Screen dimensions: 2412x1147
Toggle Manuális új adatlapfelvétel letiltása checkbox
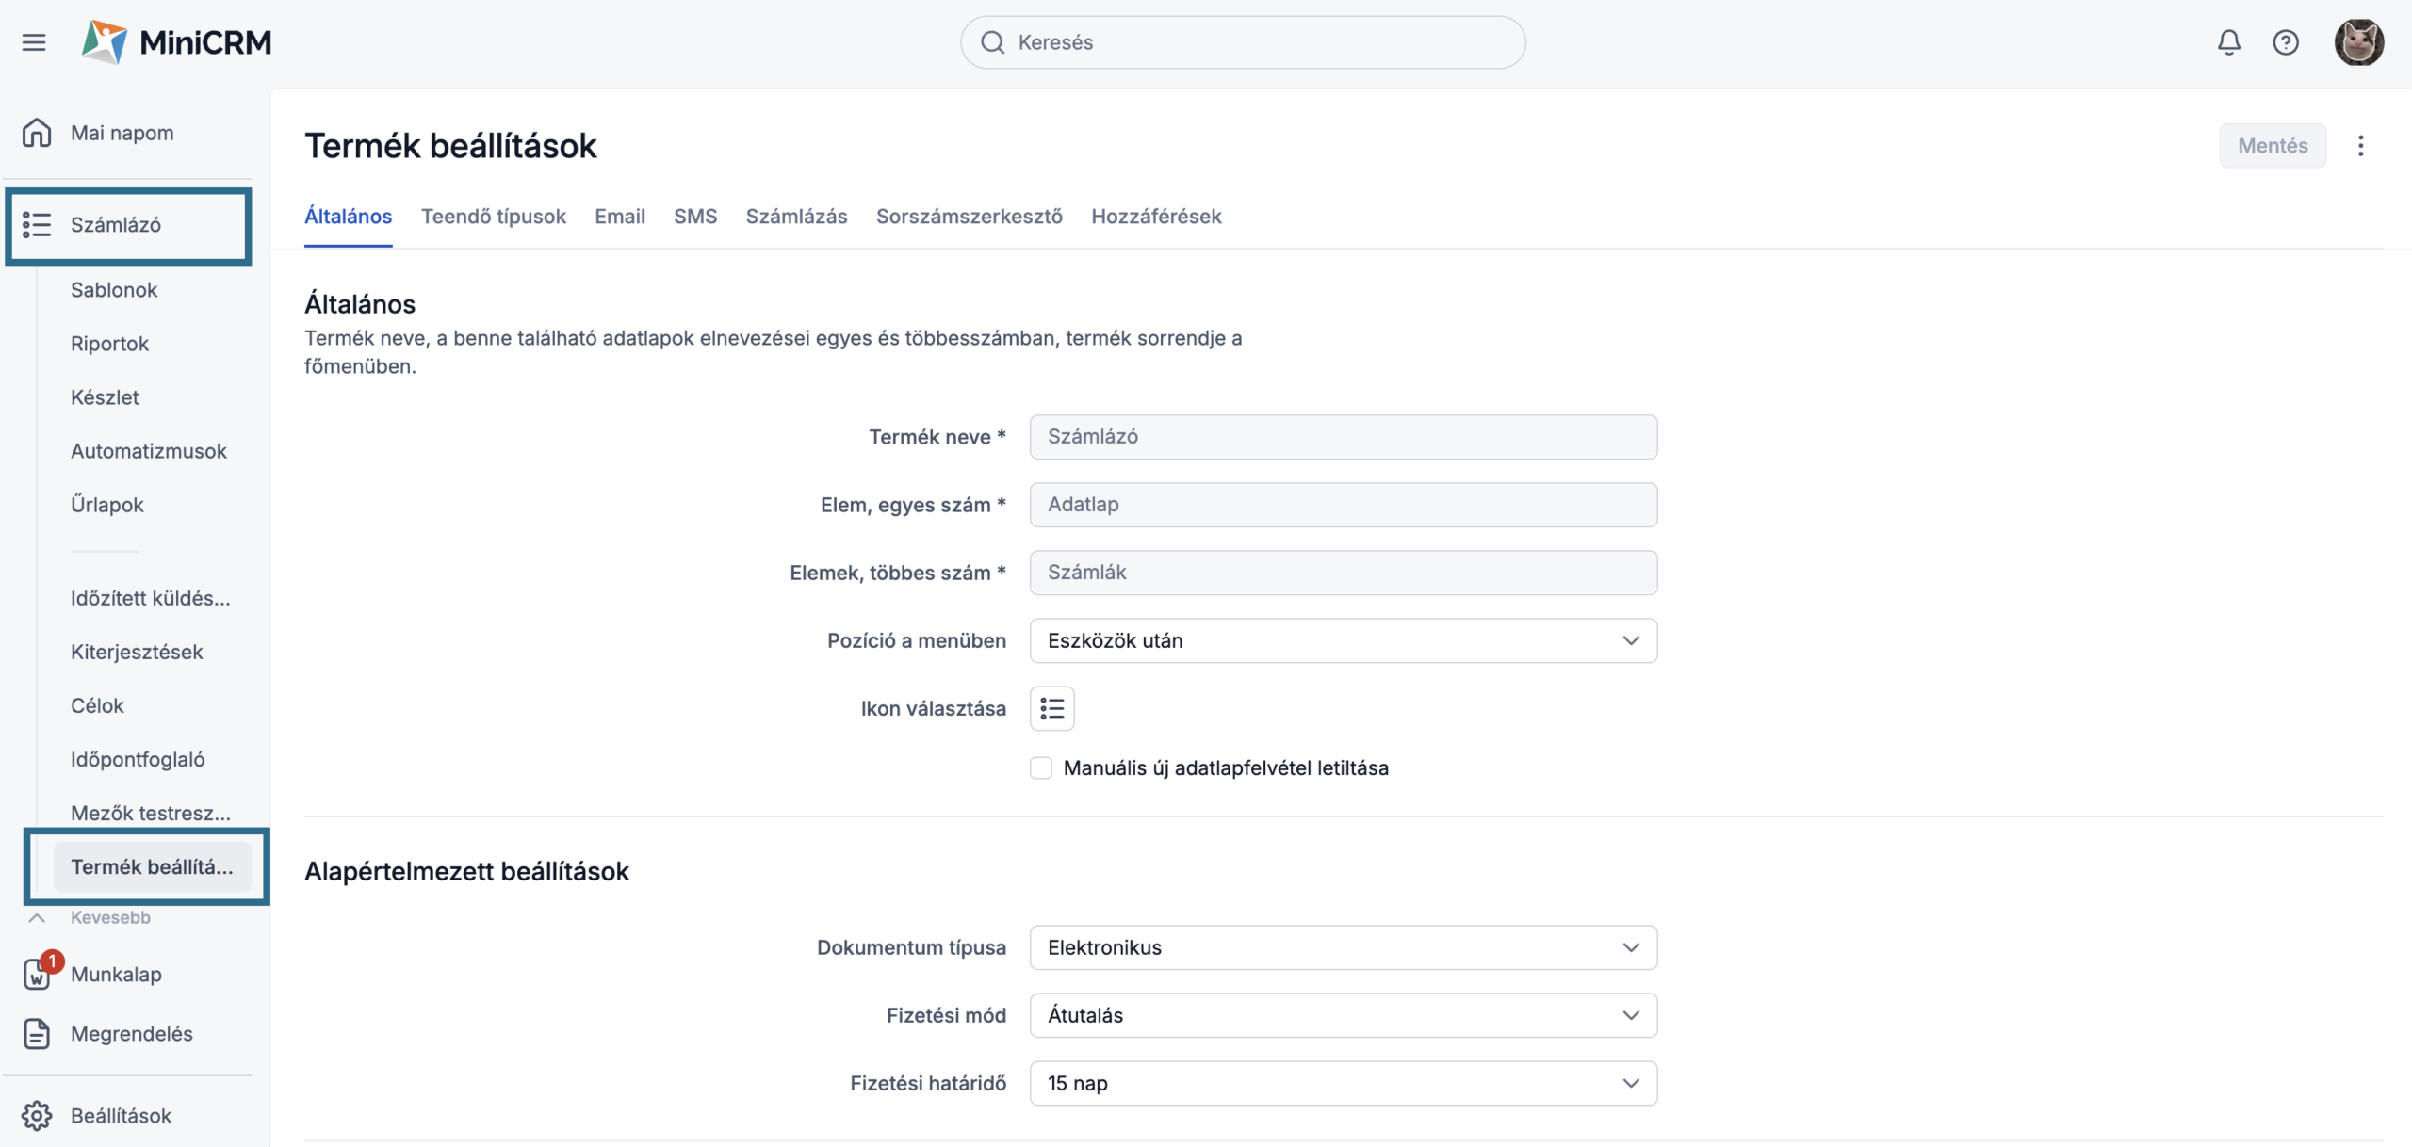pyautogui.click(x=1040, y=768)
